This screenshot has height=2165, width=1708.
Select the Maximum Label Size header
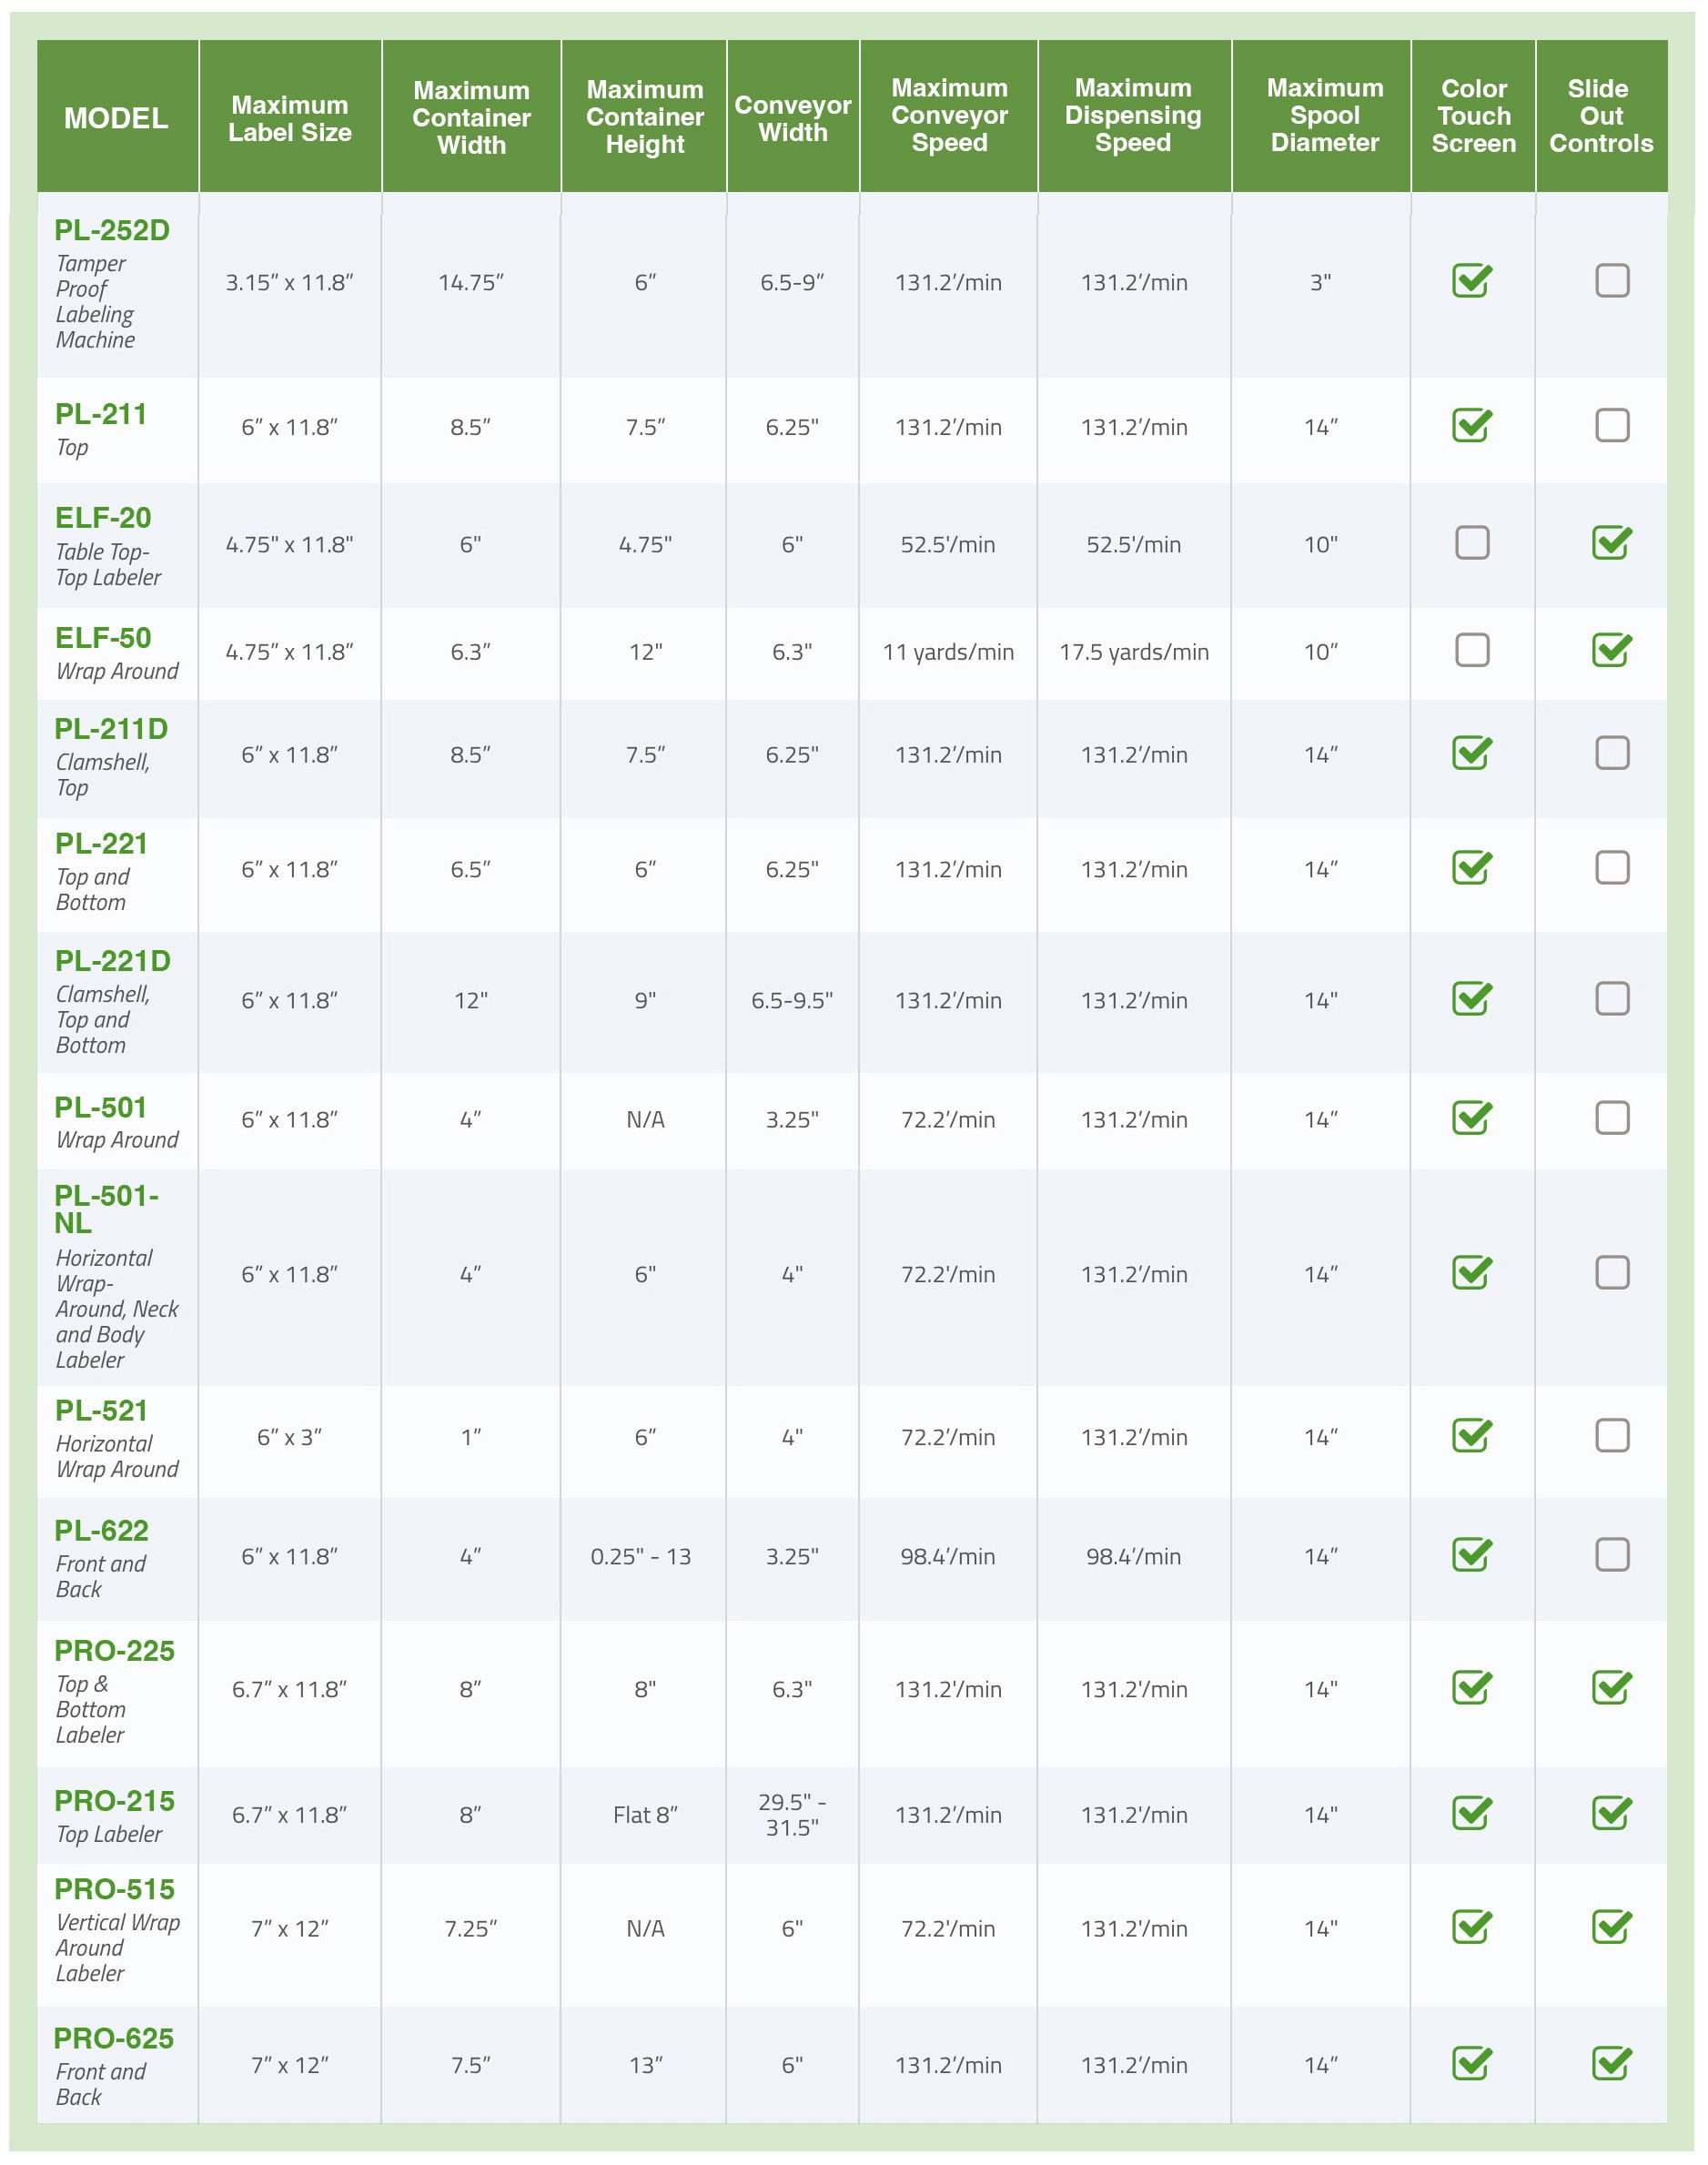[x=290, y=118]
